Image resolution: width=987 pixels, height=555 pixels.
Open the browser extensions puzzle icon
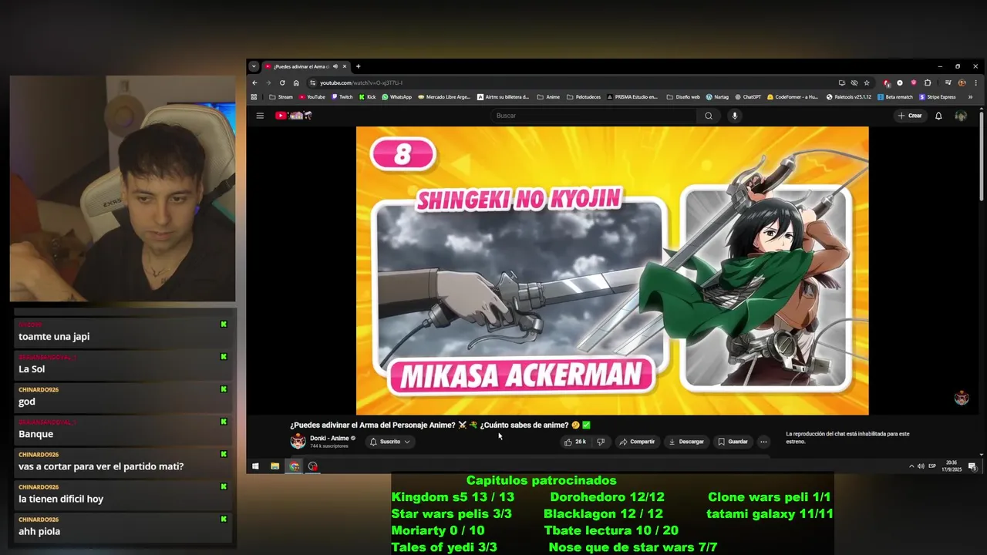coord(928,82)
